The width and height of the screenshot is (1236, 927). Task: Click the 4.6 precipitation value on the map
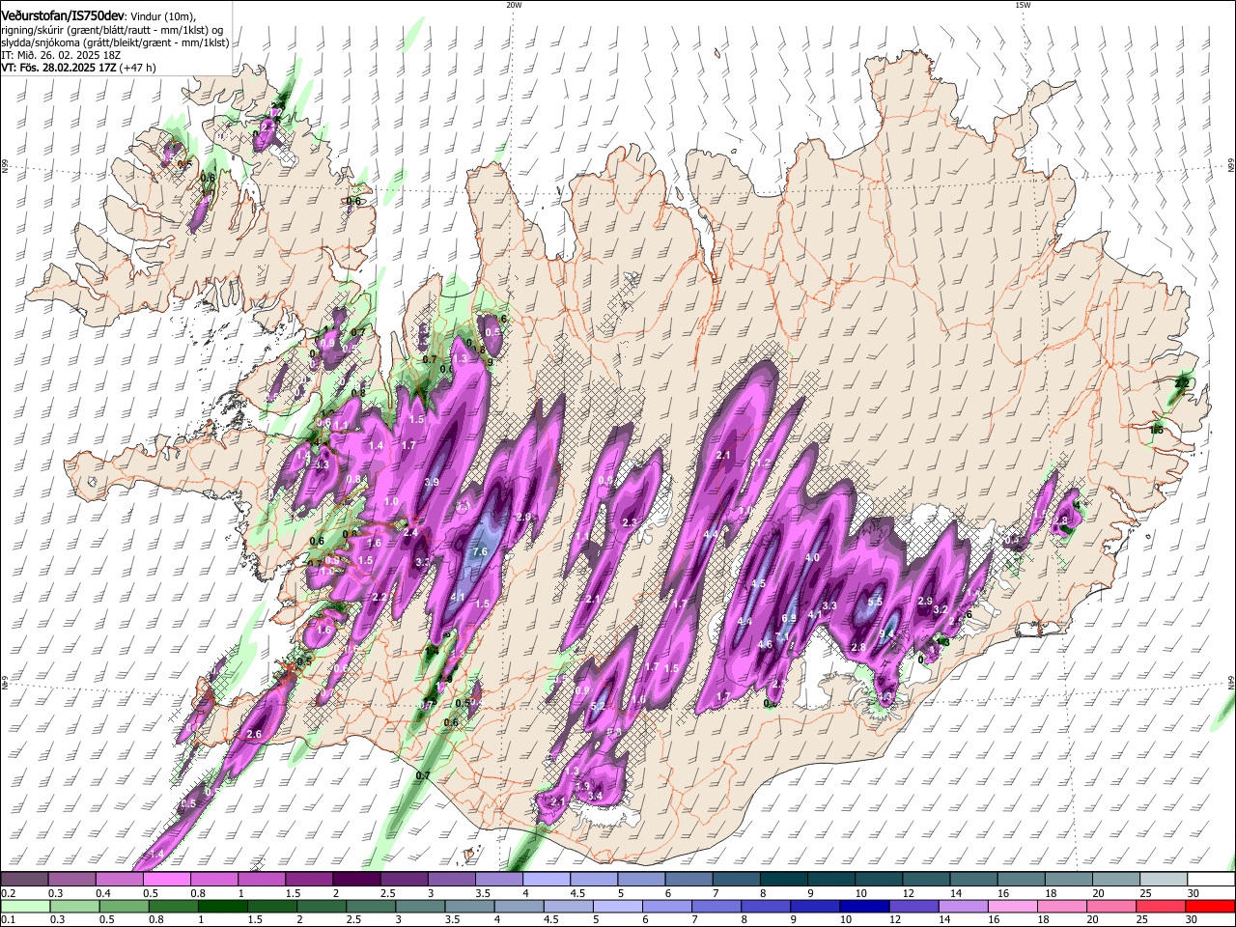(x=765, y=644)
